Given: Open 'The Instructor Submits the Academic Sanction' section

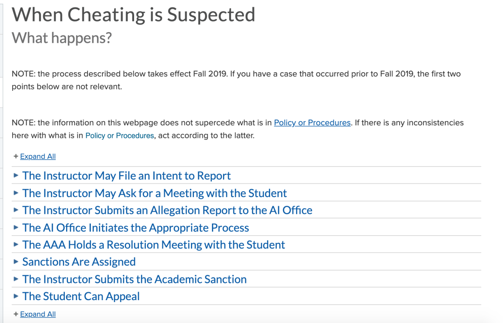Looking at the screenshot, I should [x=134, y=279].
